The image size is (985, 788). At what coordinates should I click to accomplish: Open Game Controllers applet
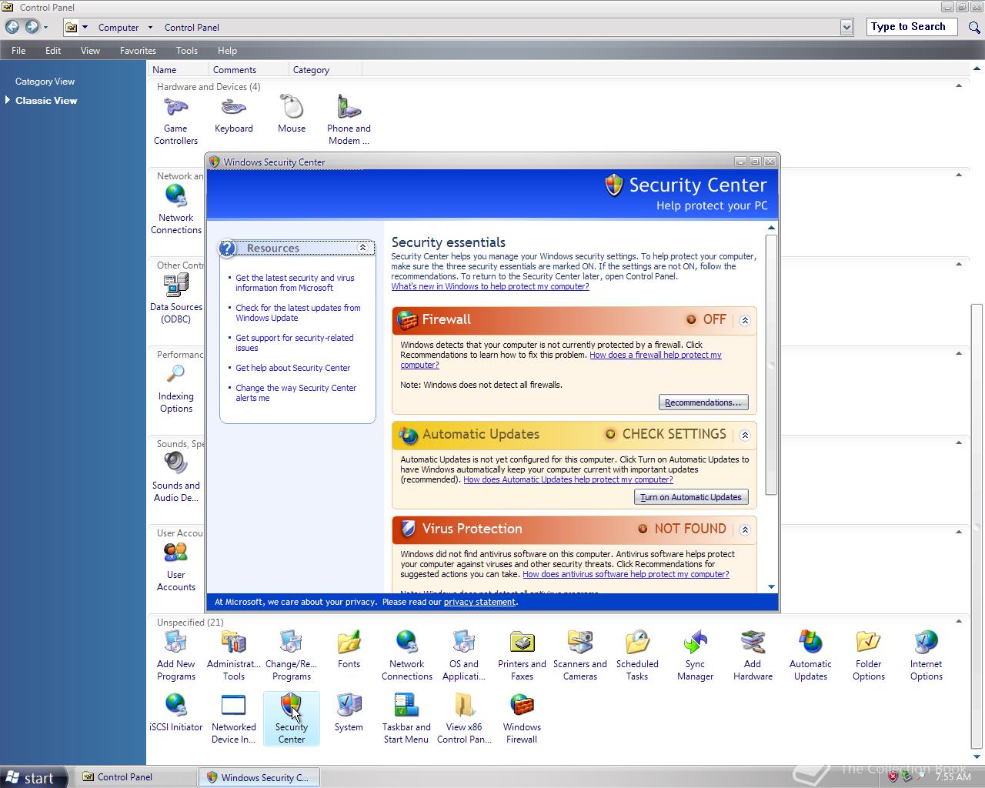[x=175, y=120]
